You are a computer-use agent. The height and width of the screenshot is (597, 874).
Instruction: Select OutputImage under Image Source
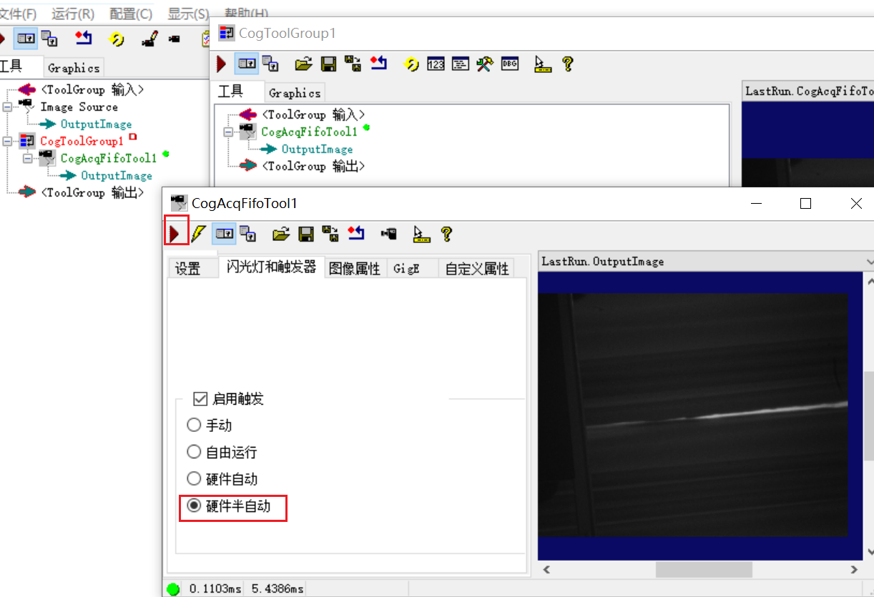[x=96, y=124]
